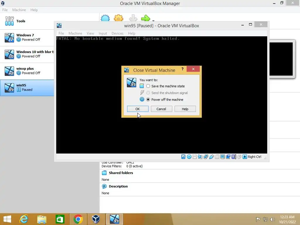Select the paused win95 virtual machine
Screen dimensions: 300x225
click(x=27, y=88)
